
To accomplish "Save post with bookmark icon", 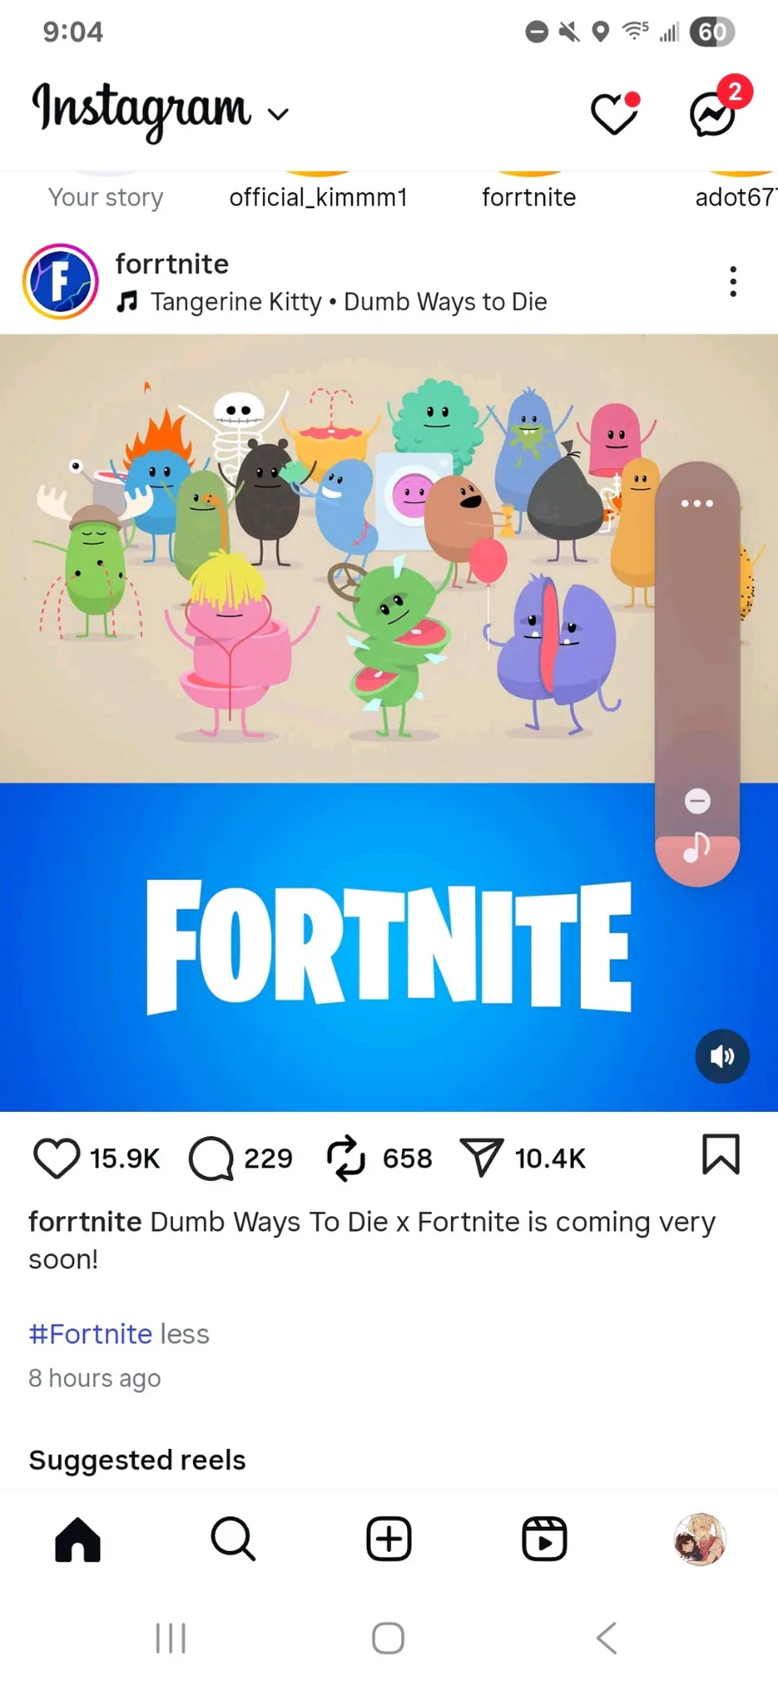I will coord(721,1155).
